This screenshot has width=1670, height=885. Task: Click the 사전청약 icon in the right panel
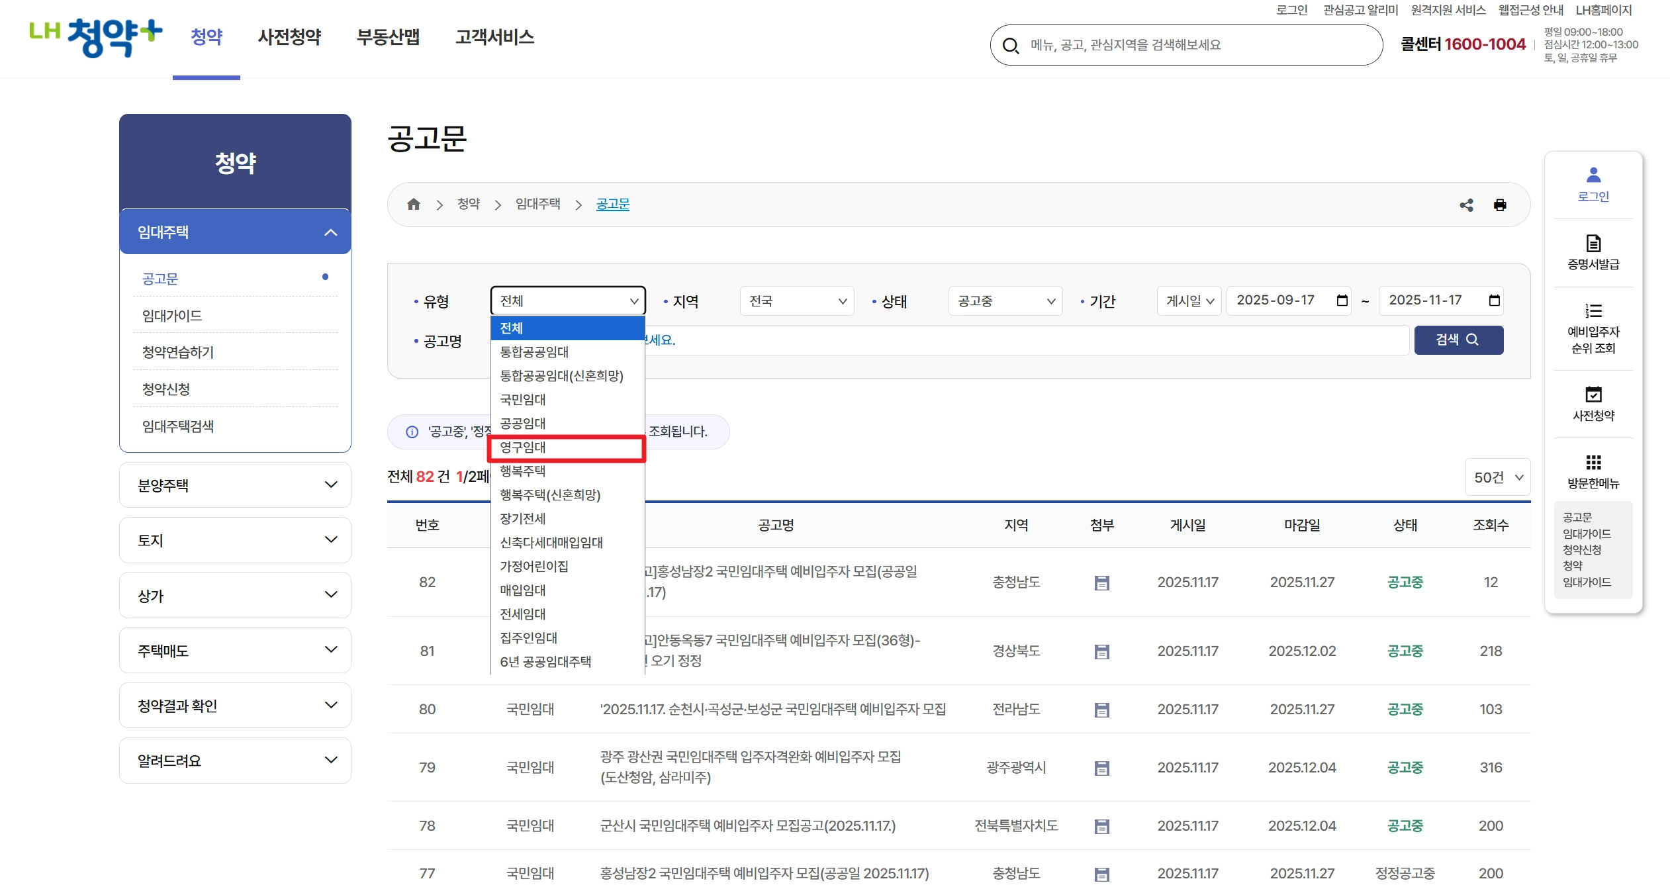point(1593,396)
